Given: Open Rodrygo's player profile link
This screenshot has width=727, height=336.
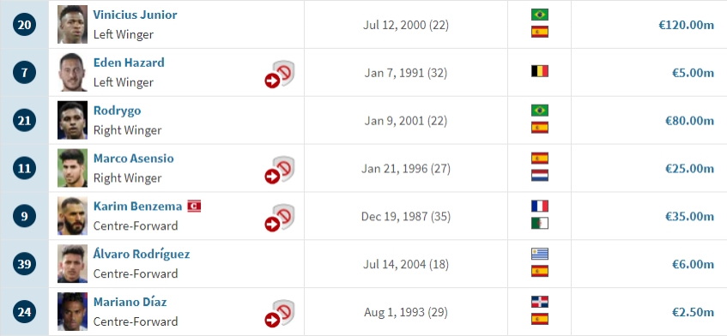Looking at the screenshot, I should (118, 111).
